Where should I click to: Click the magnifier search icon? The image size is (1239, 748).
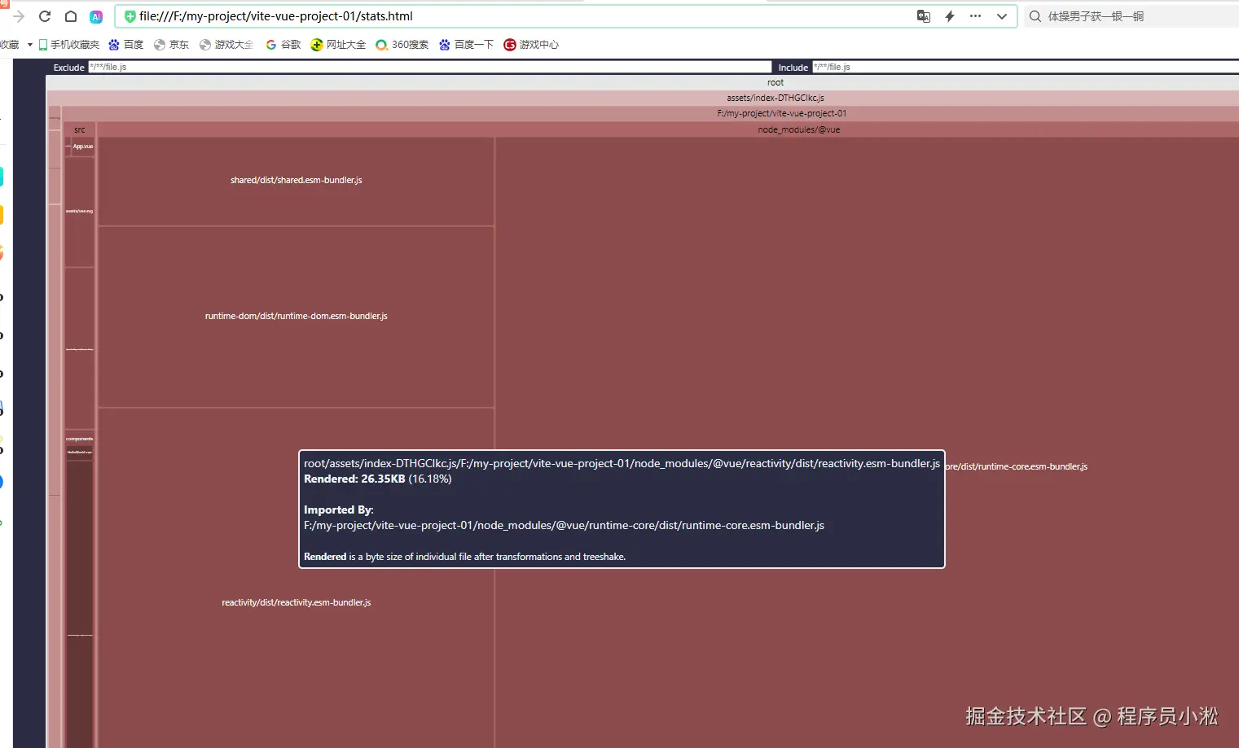click(1035, 16)
